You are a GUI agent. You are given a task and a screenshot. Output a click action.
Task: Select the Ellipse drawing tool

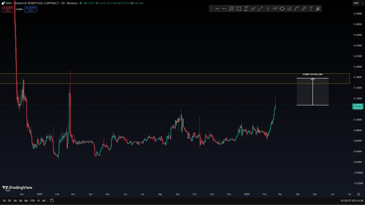click(x=282, y=9)
